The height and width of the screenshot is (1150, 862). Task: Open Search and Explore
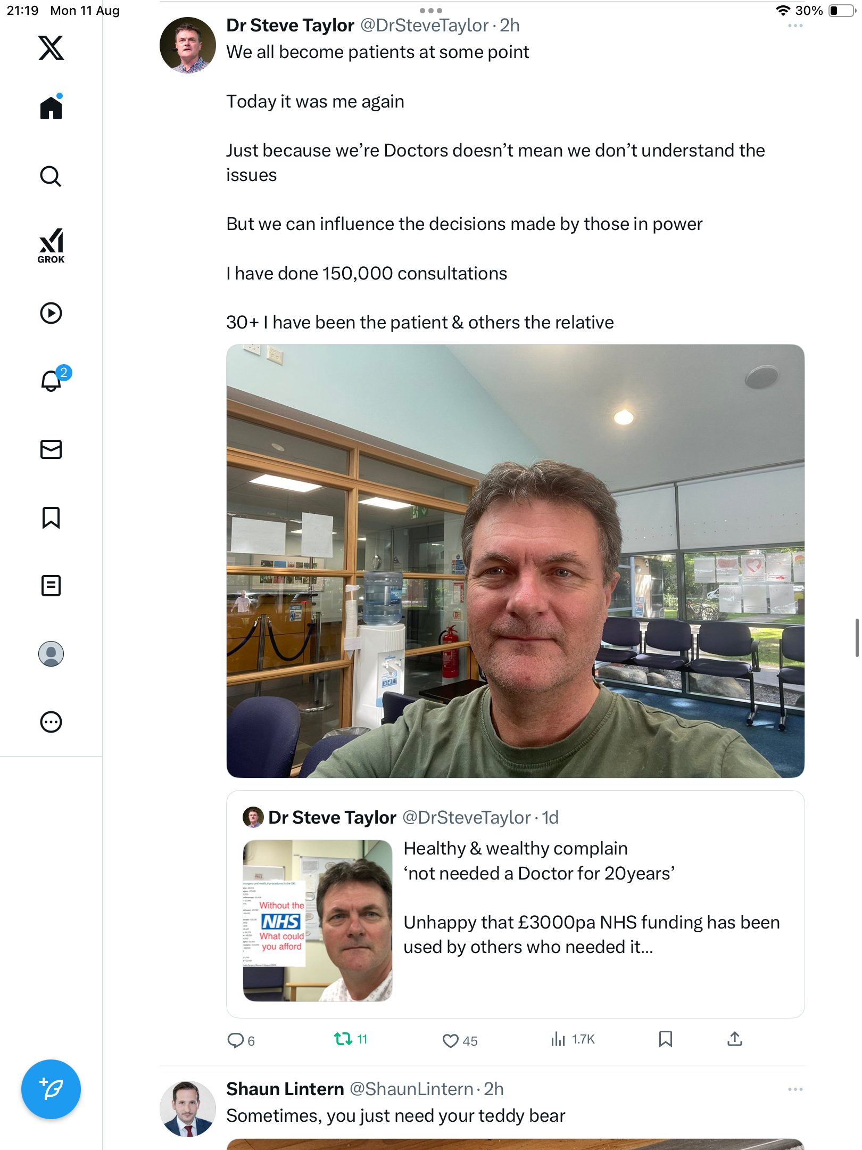tap(51, 176)
